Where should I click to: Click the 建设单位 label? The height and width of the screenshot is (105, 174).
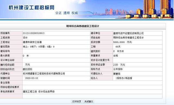(95, 33)
